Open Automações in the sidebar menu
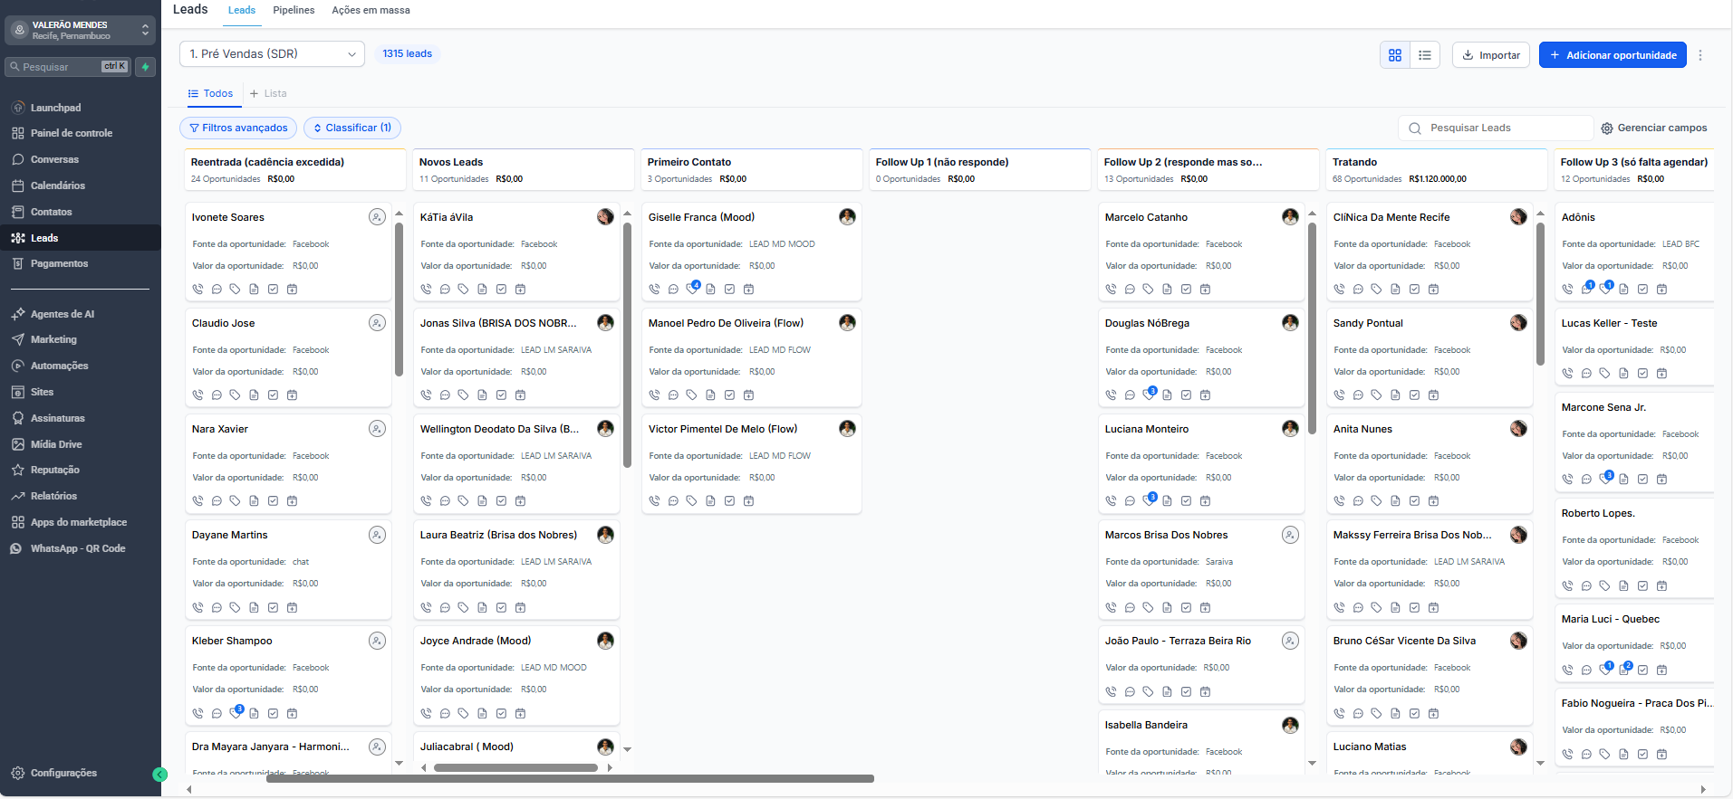This screenshot has height=799, width=1733. click(x=60, y=366)
